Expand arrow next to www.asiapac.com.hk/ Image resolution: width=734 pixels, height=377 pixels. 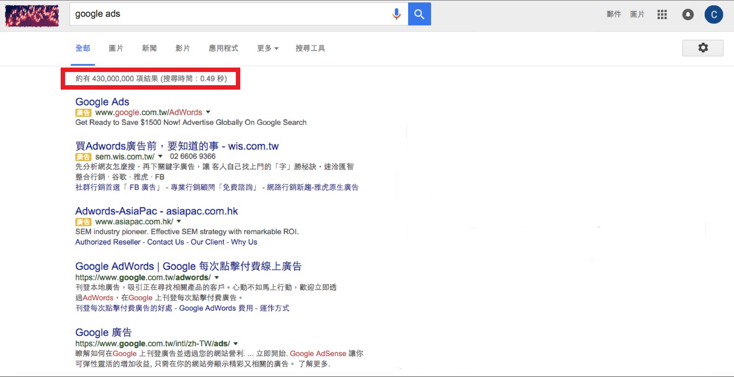coord(179,222)
